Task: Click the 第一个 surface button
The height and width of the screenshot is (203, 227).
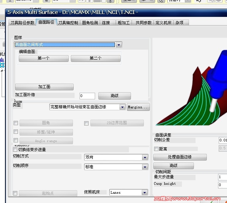Action: pos(43,58)
